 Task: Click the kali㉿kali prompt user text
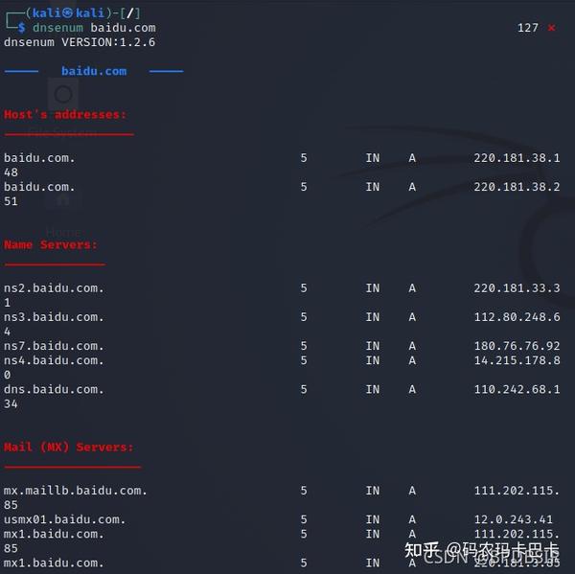(x=68, y=13)
